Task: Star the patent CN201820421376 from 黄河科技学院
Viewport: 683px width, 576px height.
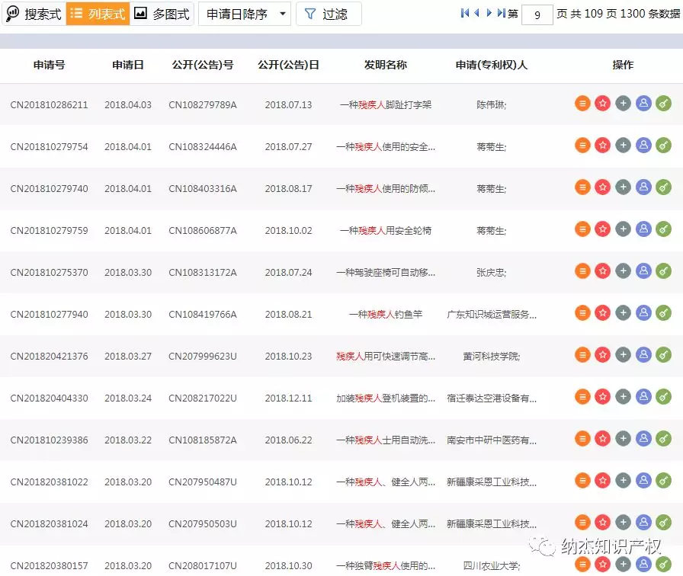Action: pyautogui.click(x=602, y=354)
